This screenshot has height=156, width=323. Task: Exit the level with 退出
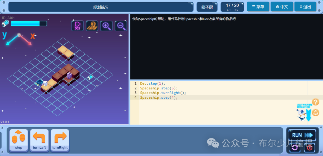305,7
